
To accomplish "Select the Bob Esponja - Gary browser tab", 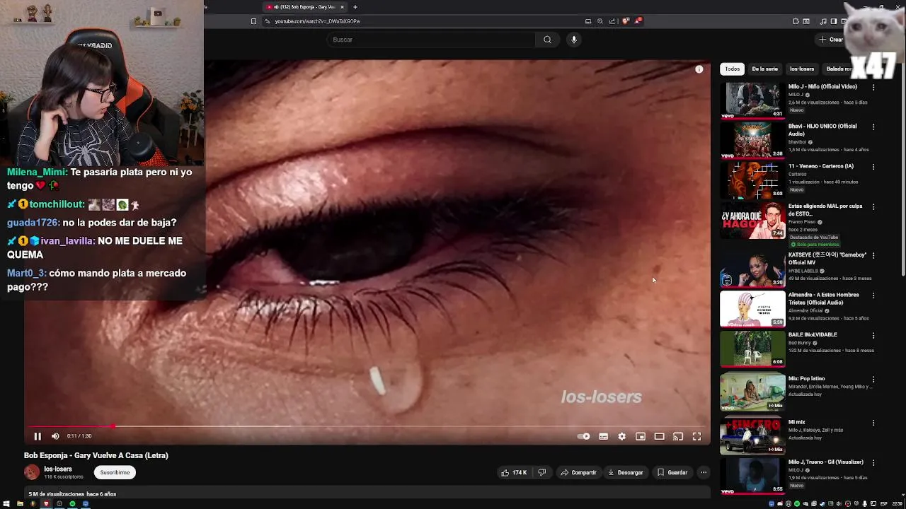I will coord(306,7).
